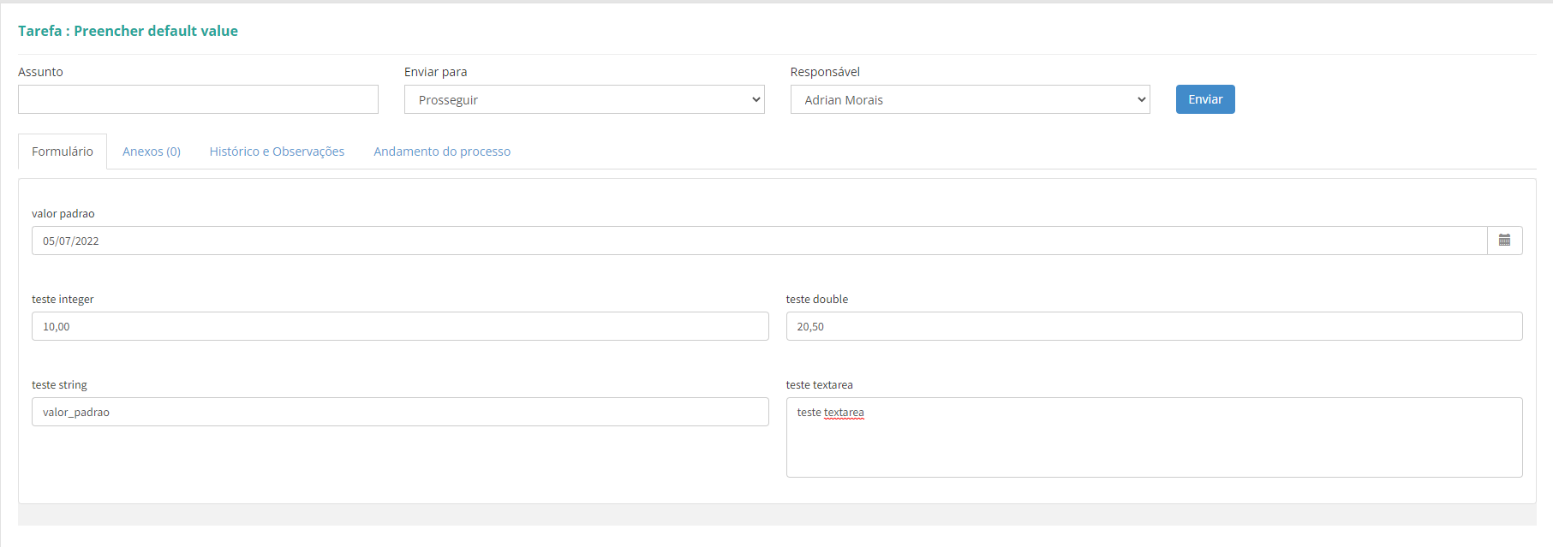
Task: Click the date field containing 05/07/2022
Action: click(x=759, y=241)
